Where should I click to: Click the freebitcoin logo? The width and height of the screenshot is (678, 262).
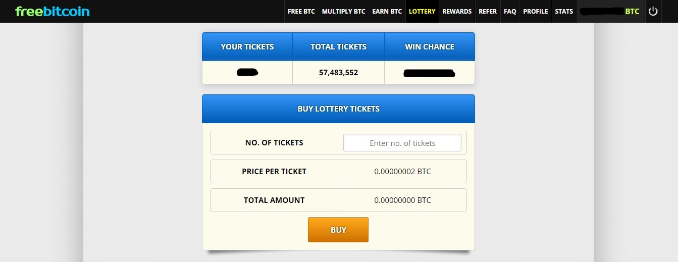pos(53,11)
